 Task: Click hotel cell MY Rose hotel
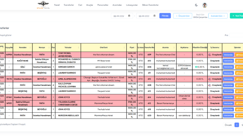(104, 61)
